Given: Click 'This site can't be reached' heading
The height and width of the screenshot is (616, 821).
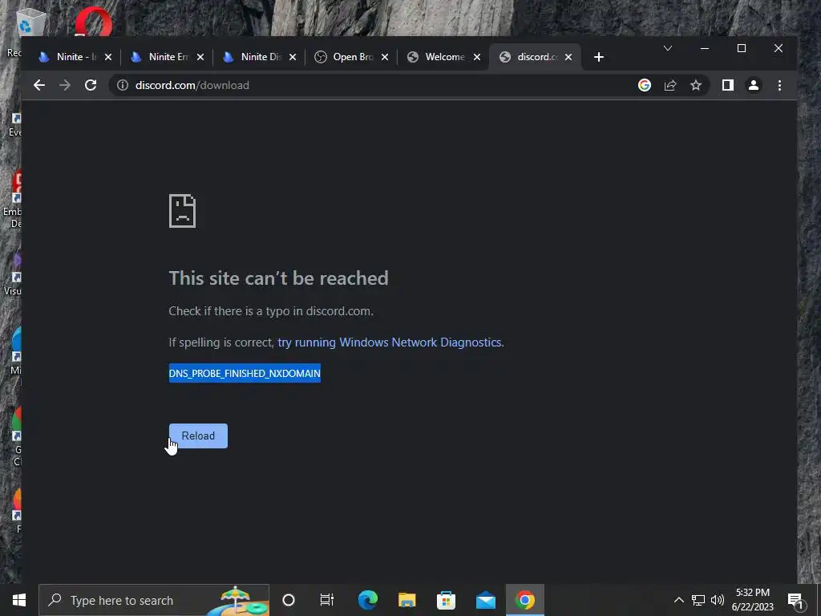Looking at the screenshot, I should [x=278, y=278].
